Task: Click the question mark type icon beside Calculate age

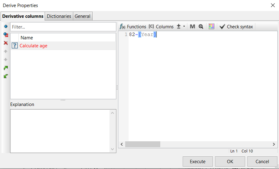Action: click(x=15, y=46)
